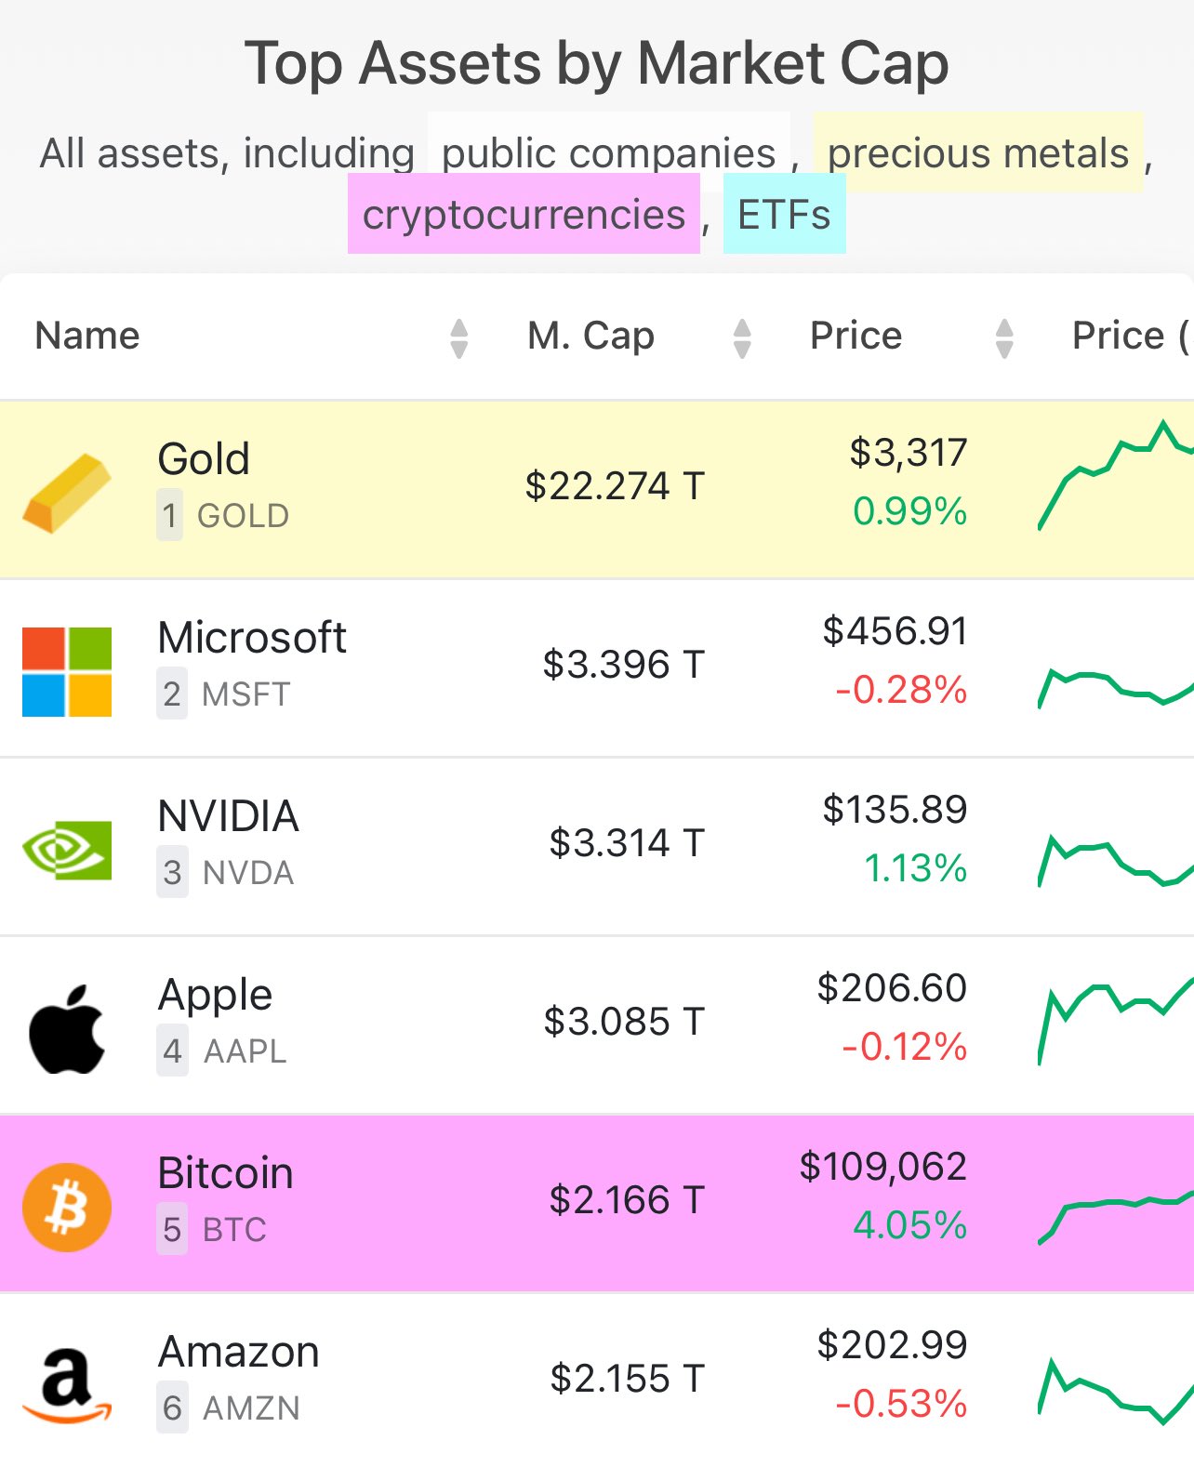The image size is (1194, 1467).
Task: Click the Bitcoin logo icon
Action: [67, 1208]
